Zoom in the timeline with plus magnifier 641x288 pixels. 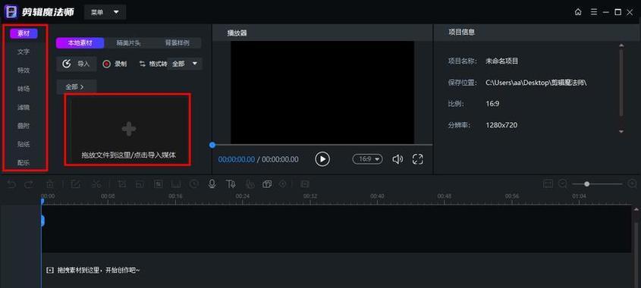[633, 184]
